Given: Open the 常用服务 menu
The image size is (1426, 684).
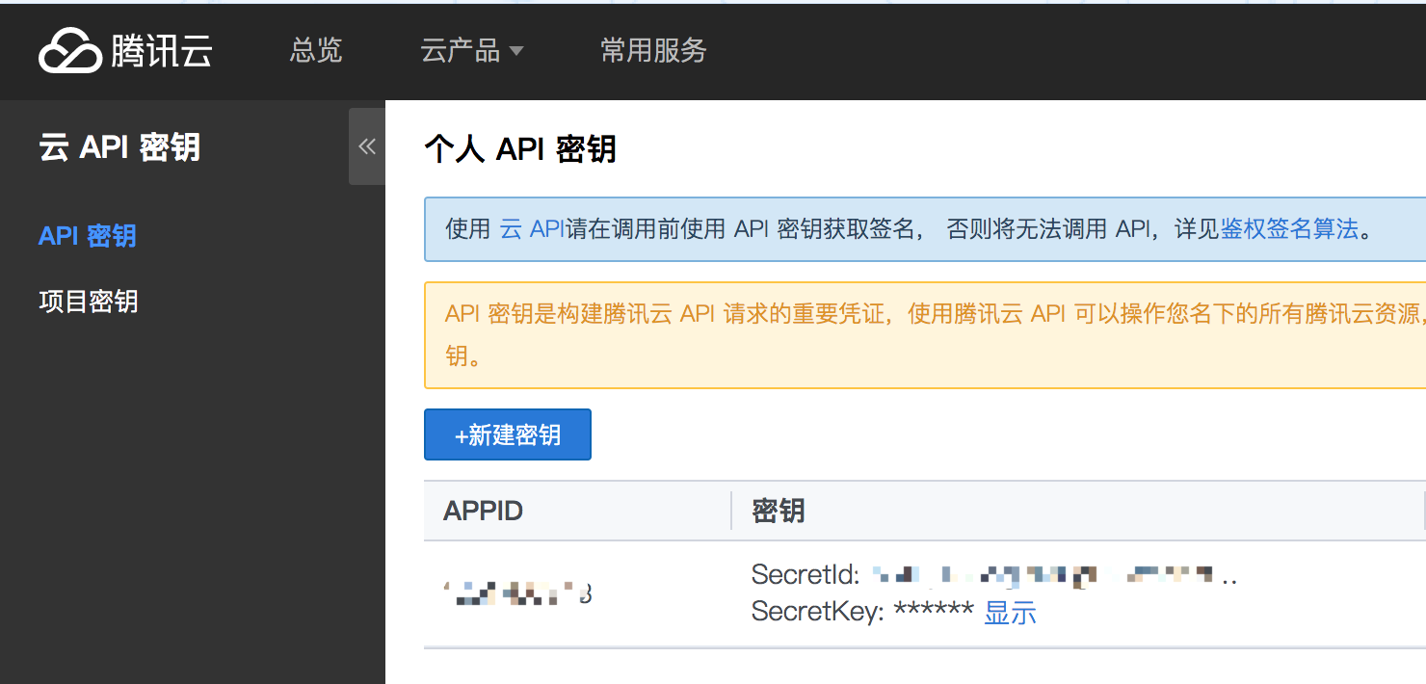Looking at the screenshot, I should (x=653, y=50).
